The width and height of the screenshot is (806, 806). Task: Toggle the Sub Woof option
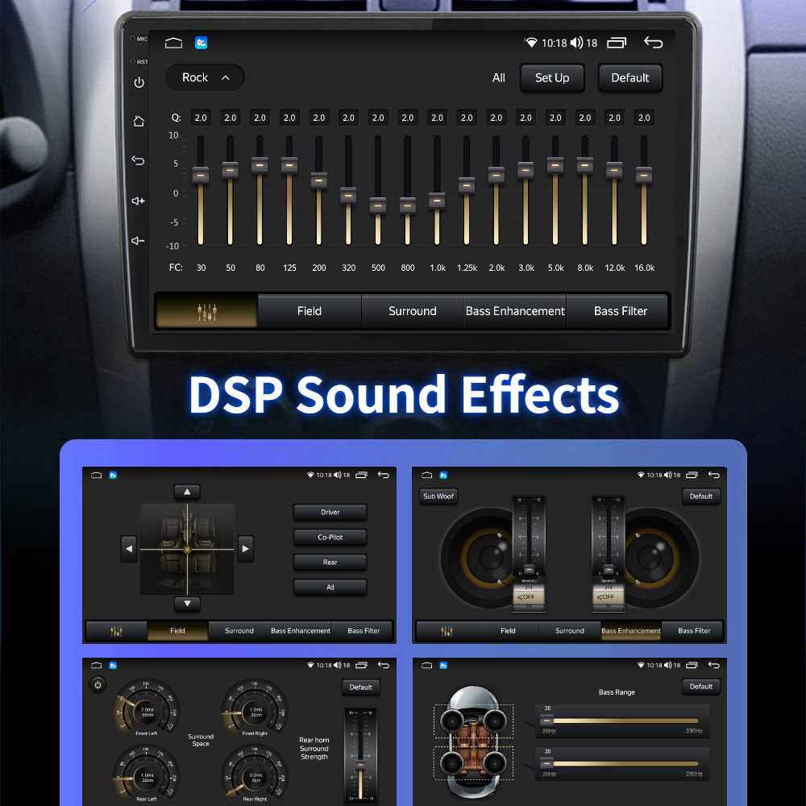coord(438,496)
